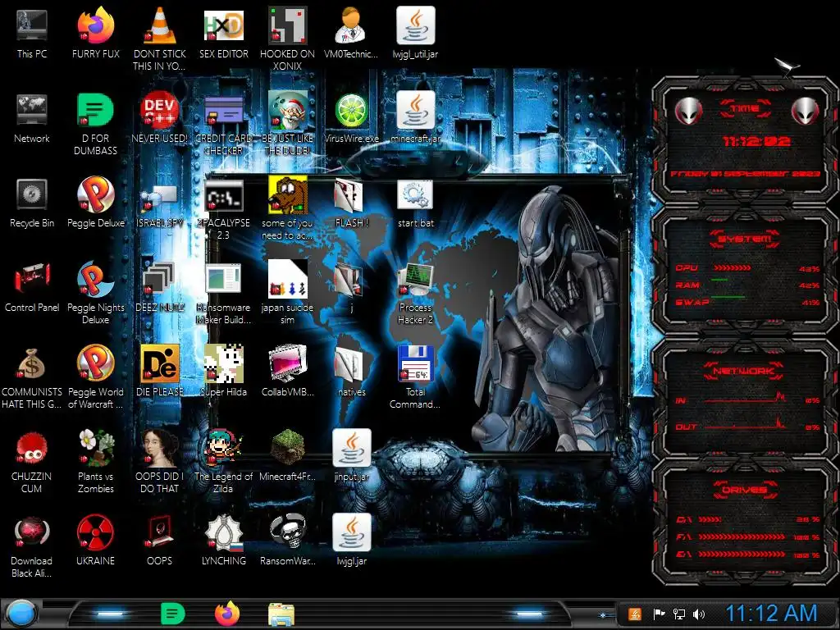Open File Explorer from the taskbar
The image size is (840, 630).
click(x=281, y=614)
